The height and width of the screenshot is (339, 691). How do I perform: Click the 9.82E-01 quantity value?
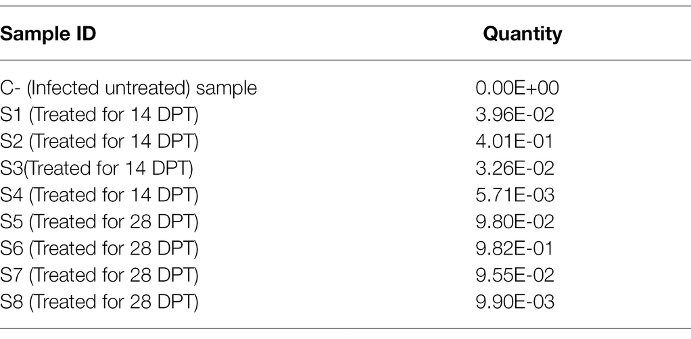515,249
